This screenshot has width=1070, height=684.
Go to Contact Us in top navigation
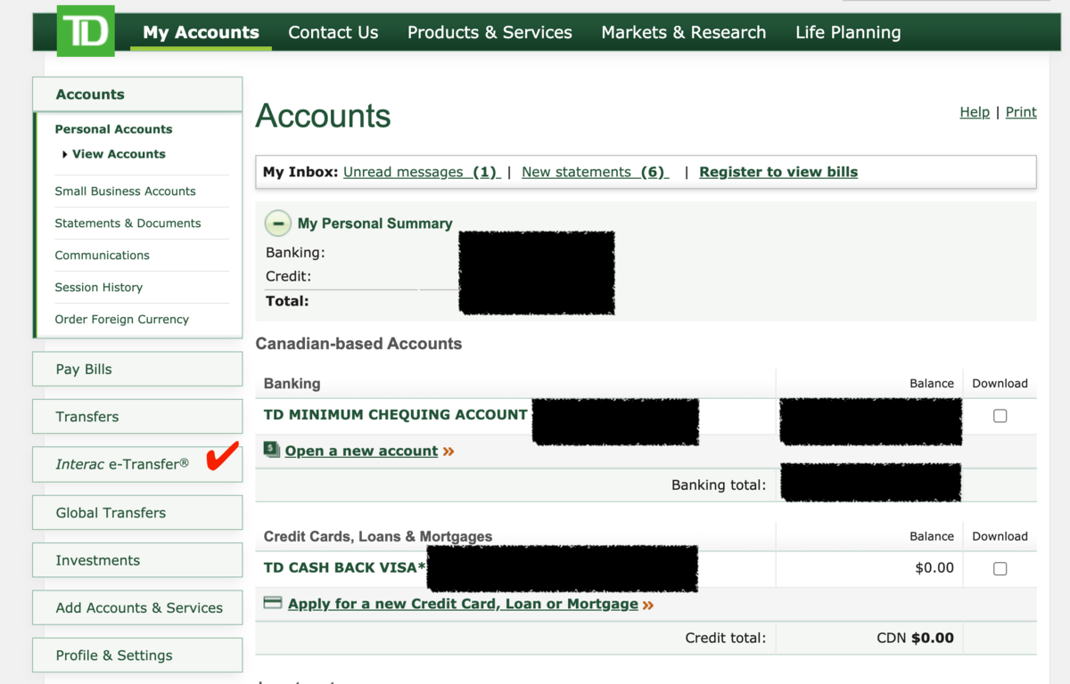coord(333,32)
